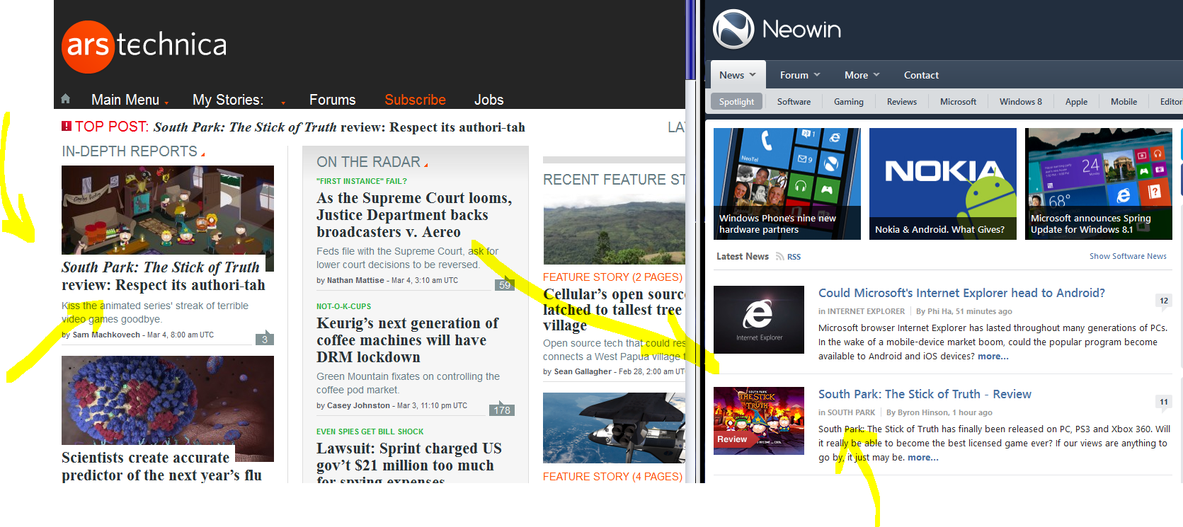Click the orange Subscribe link

[415, 100]
